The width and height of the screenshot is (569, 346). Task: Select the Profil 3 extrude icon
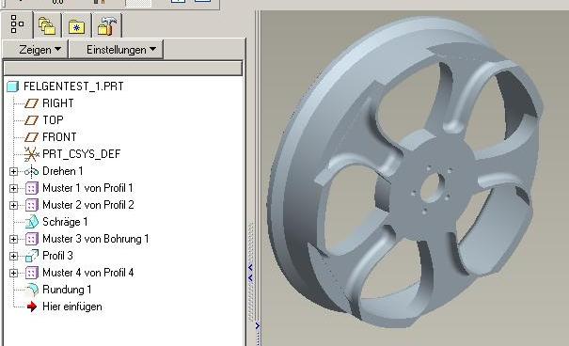[32, 256]
